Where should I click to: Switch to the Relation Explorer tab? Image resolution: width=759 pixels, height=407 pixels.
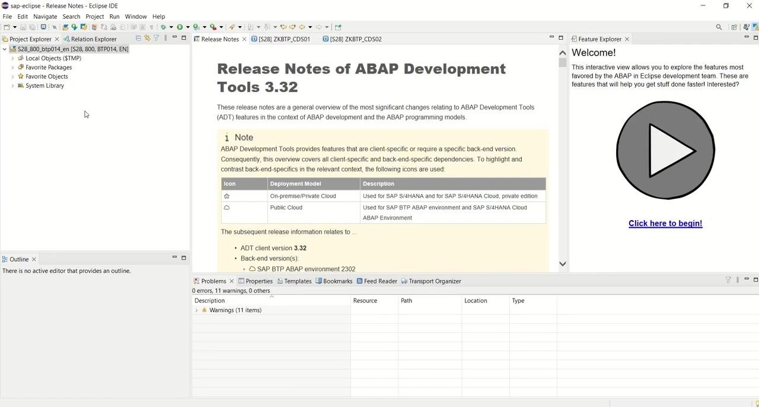(x=90, y=39)
